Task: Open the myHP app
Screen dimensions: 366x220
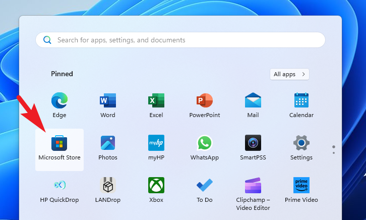Action: tap(156, 148)
